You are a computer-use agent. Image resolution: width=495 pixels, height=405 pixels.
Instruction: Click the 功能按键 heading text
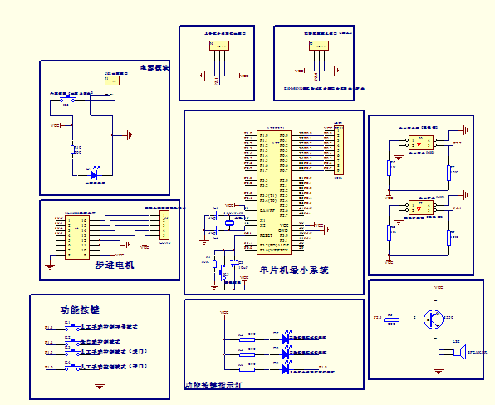point(81,310)
